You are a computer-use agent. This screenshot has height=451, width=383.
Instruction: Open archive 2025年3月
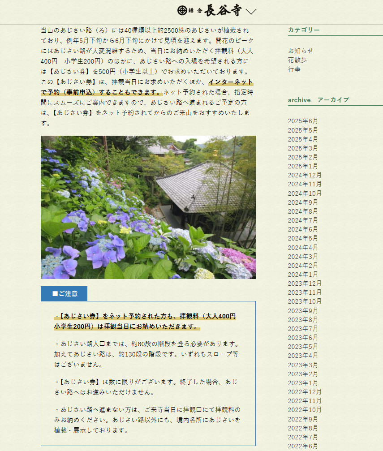click(303, 148)
